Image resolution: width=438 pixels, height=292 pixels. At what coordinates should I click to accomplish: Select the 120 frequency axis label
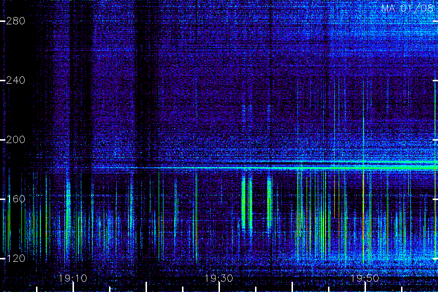[16, 258]
